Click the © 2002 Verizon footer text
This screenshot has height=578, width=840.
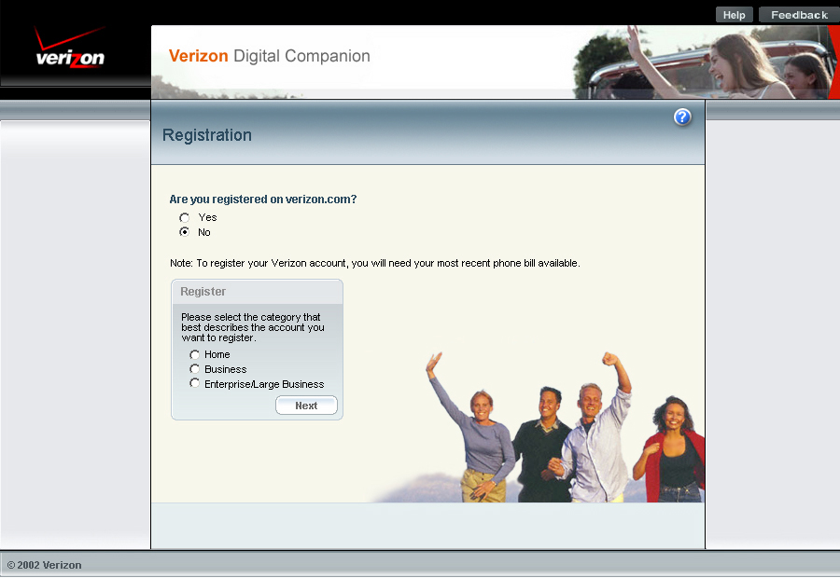pyautogui.click(x=45, y=565)
